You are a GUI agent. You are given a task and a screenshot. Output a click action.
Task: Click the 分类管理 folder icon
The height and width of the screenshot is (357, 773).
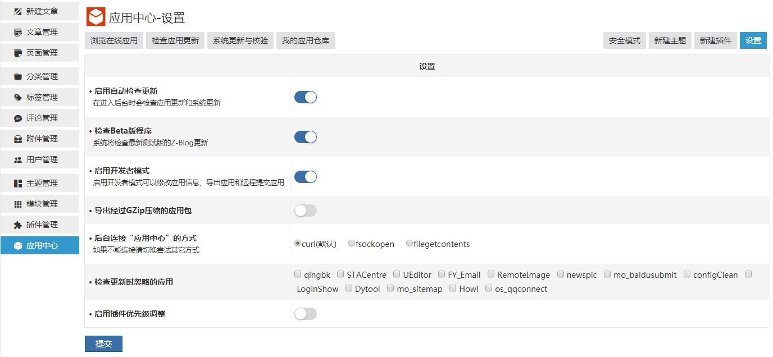pos(18,76)
